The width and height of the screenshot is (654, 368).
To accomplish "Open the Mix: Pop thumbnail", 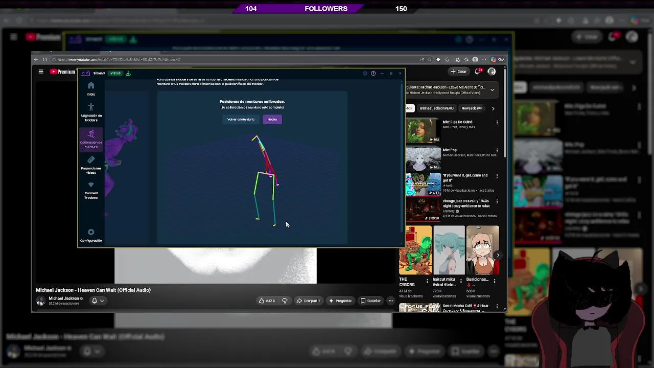I will [423, 158].
